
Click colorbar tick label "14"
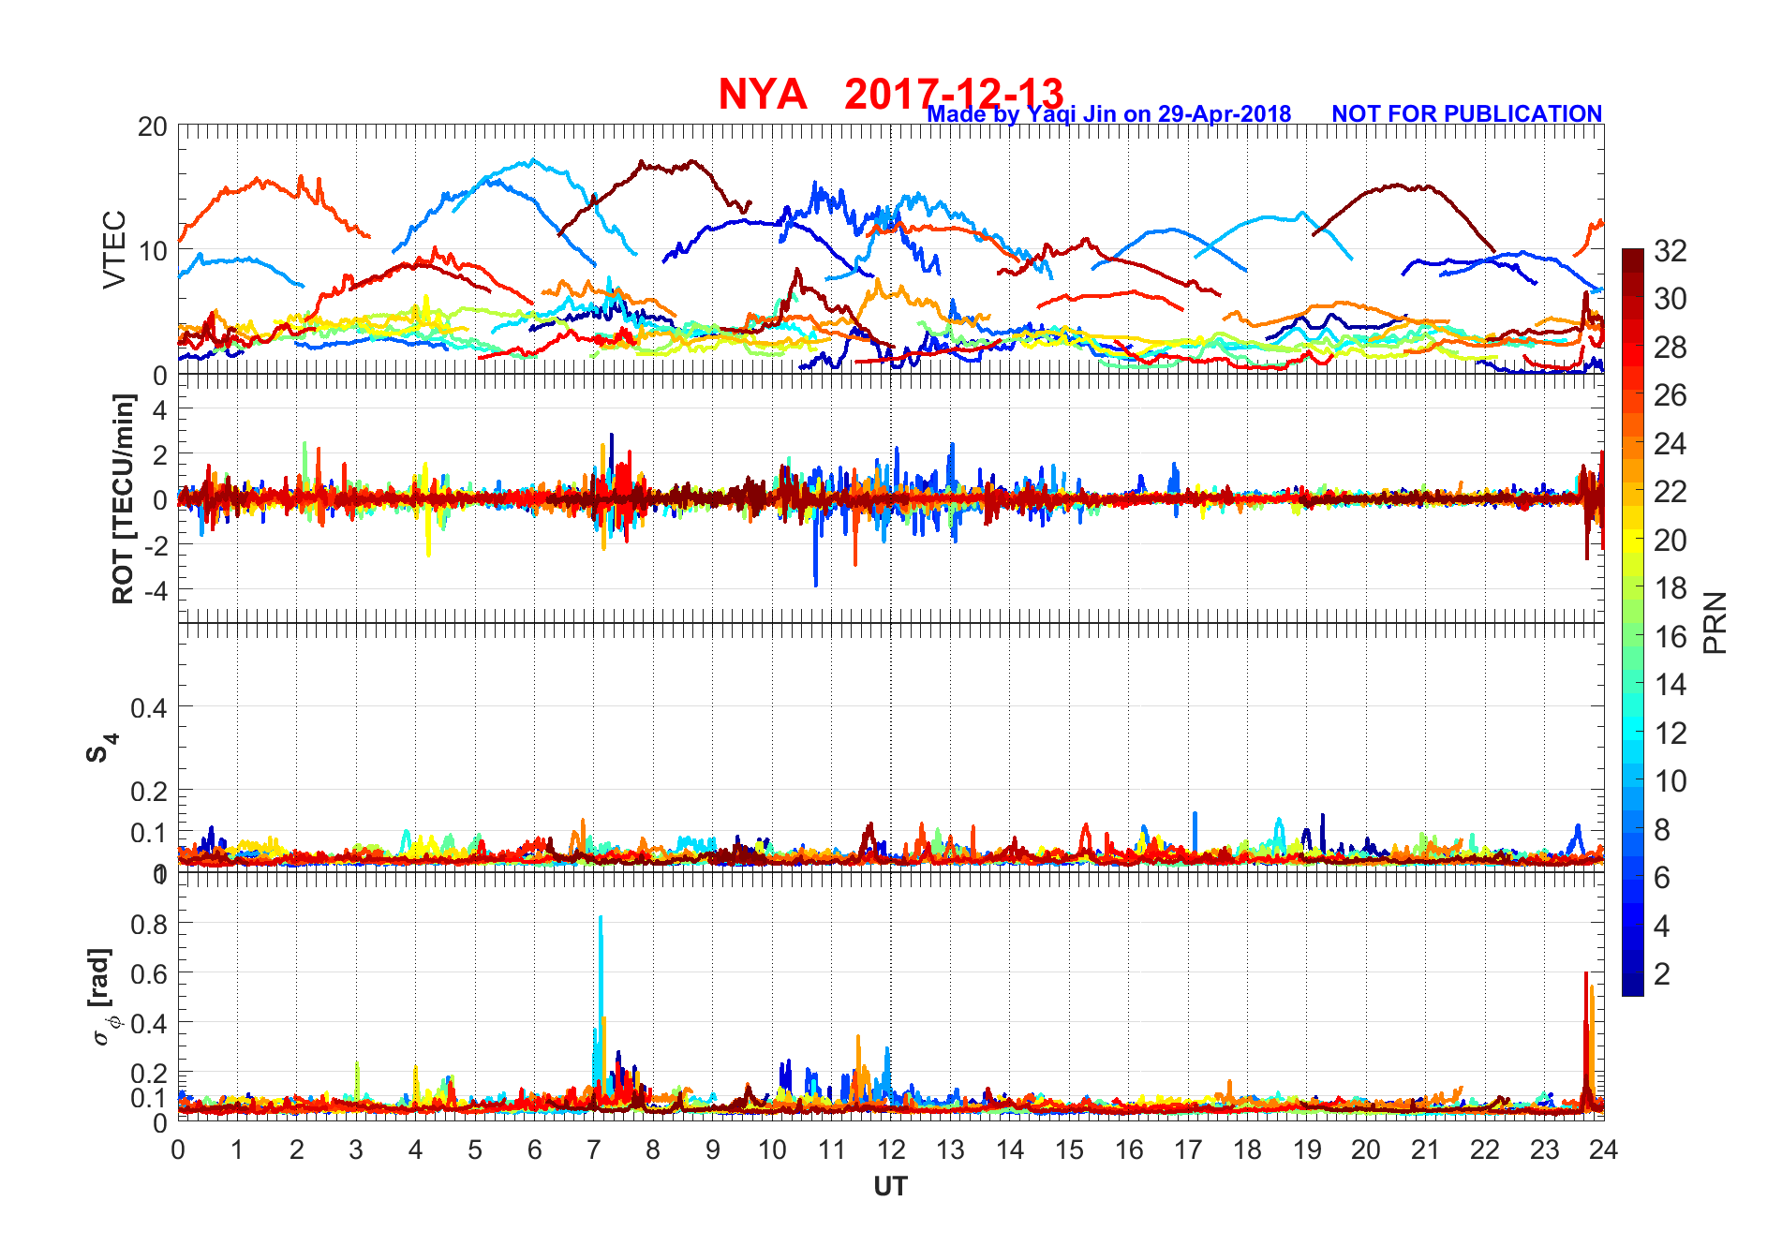[x=1670, y=684]
